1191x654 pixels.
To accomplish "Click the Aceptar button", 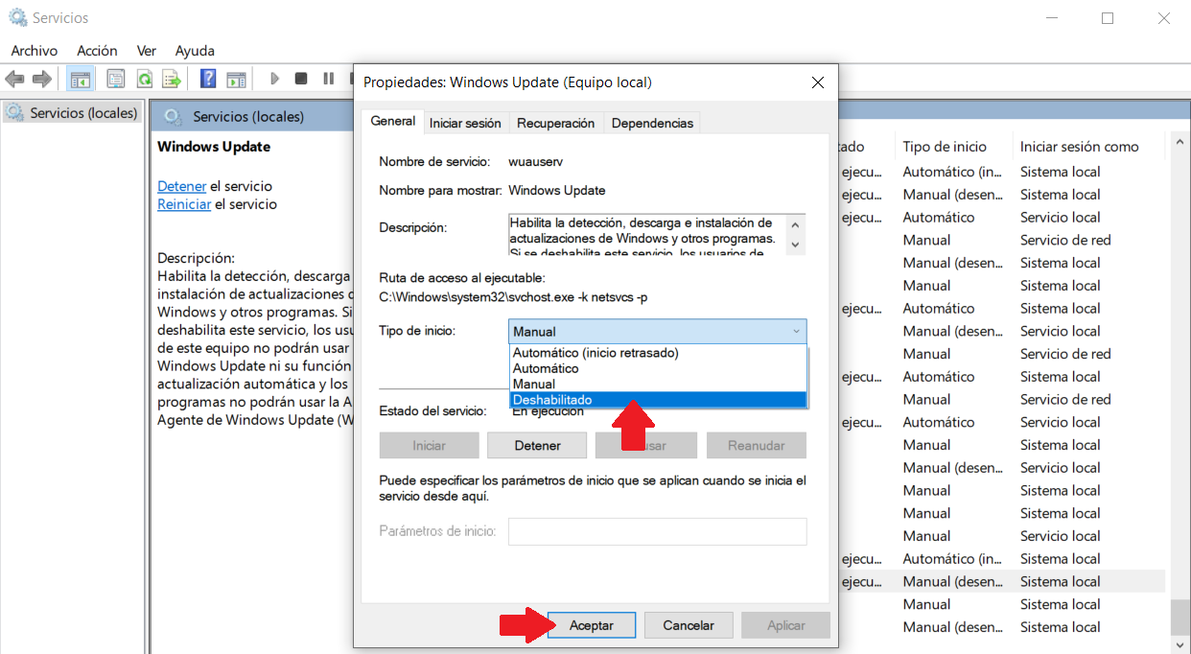I will tap(591, 624).
